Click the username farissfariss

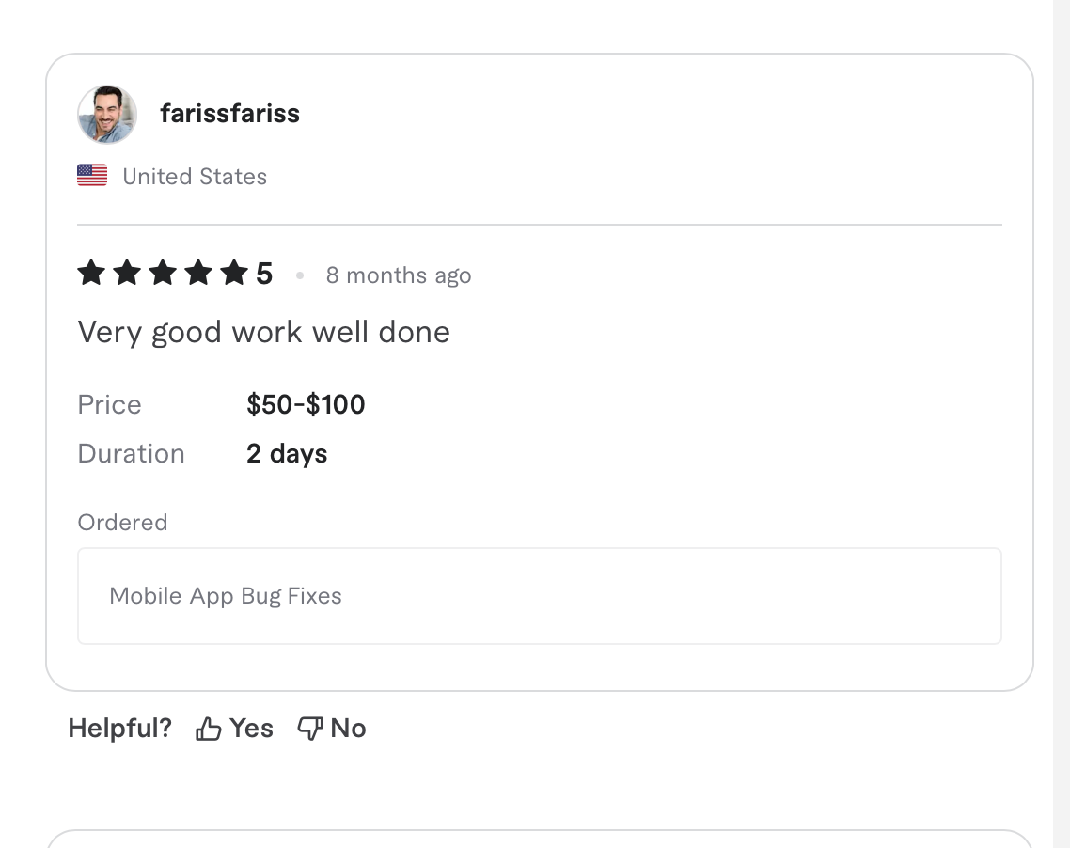tap(229, 114)
